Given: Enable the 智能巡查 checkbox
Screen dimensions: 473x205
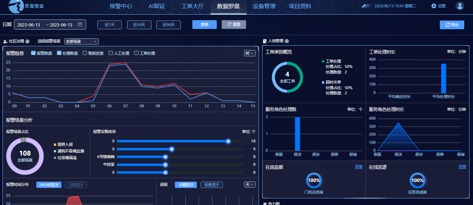Looking at the screenshot, I should [85, 53].
